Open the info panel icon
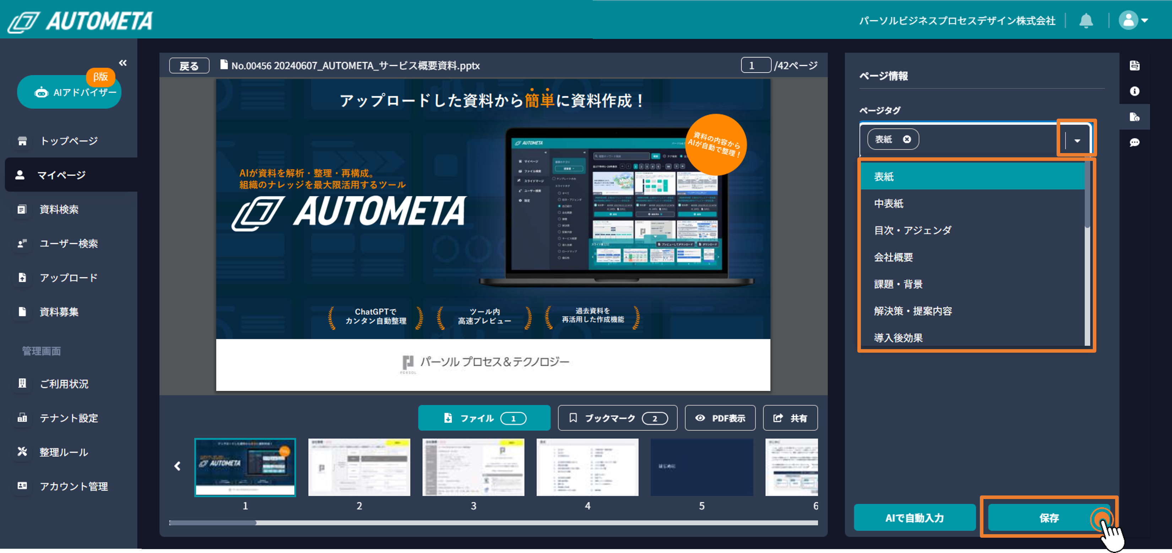 tap(1134, 91)
